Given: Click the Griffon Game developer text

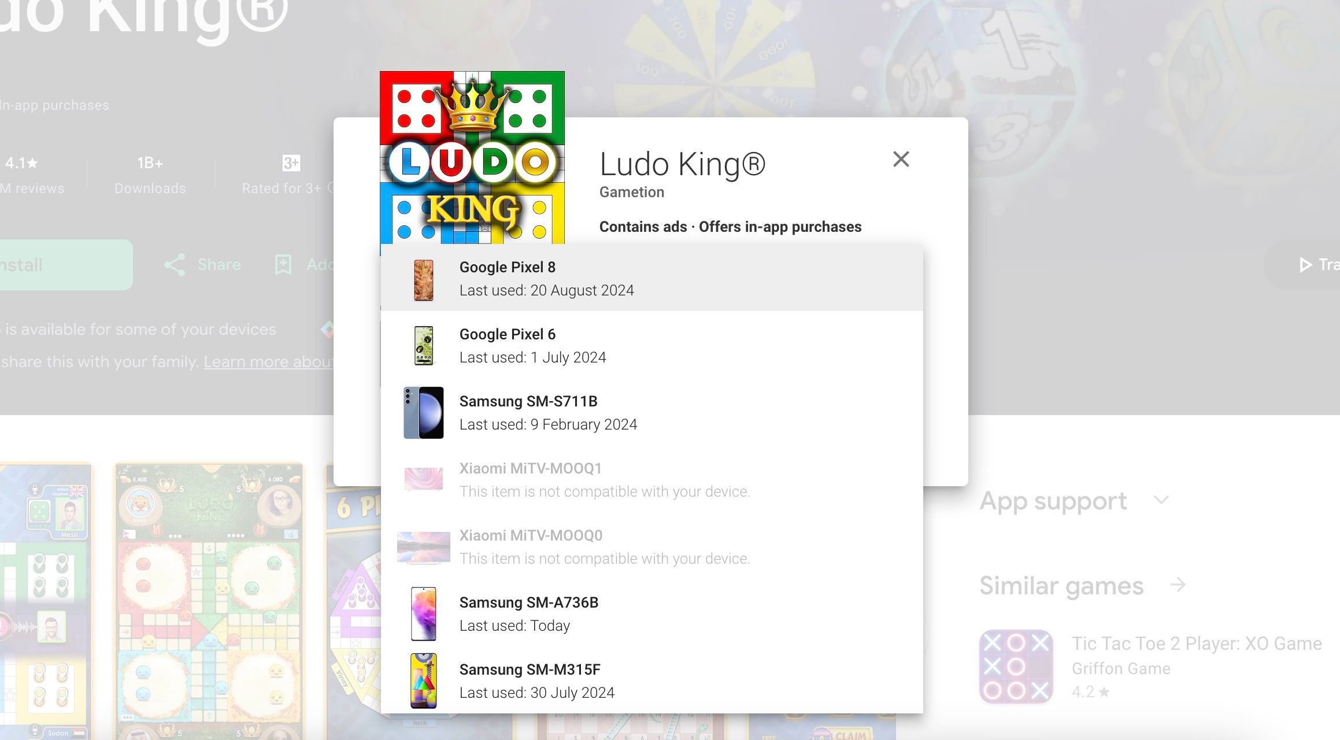Looking at the screenshot, I should click(x=1121, y=668).
